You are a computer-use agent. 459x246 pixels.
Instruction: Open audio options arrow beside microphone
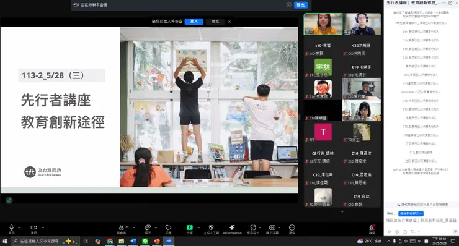pos(19,227)
